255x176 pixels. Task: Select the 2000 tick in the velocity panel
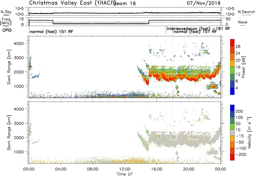click(x=18, y=138)
